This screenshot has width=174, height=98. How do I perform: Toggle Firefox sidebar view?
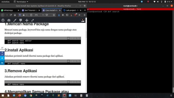click(67, 15)
